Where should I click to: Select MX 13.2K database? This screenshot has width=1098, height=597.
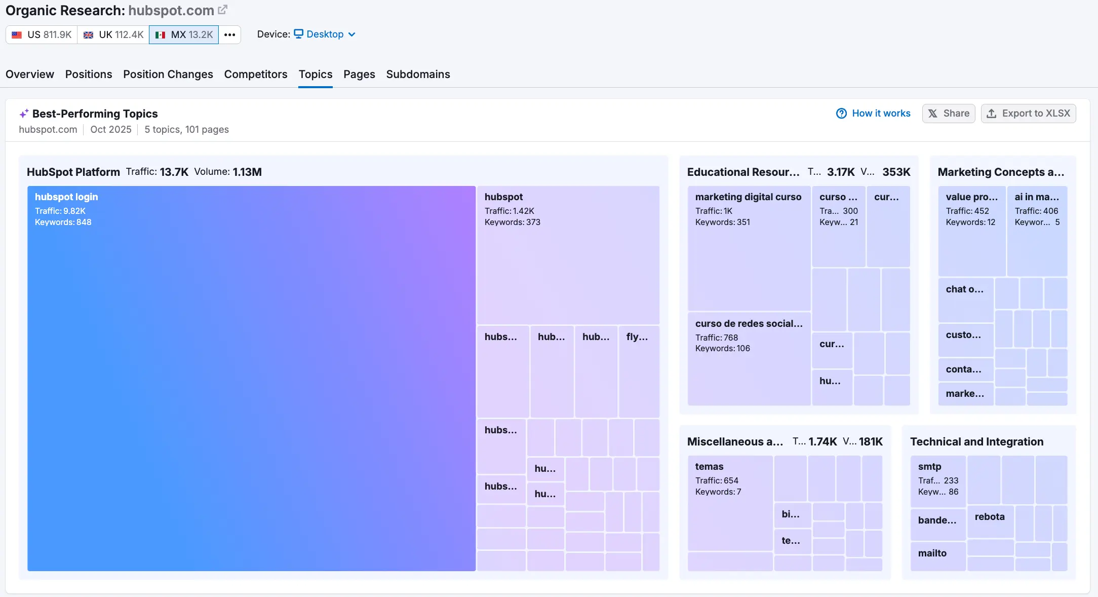(x=191, y=35)
